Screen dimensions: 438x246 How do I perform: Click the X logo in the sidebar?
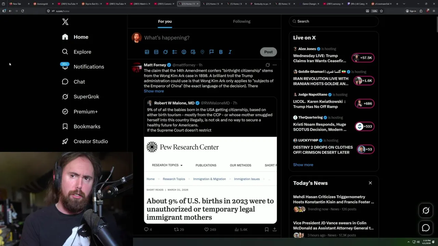pos(65,22)
